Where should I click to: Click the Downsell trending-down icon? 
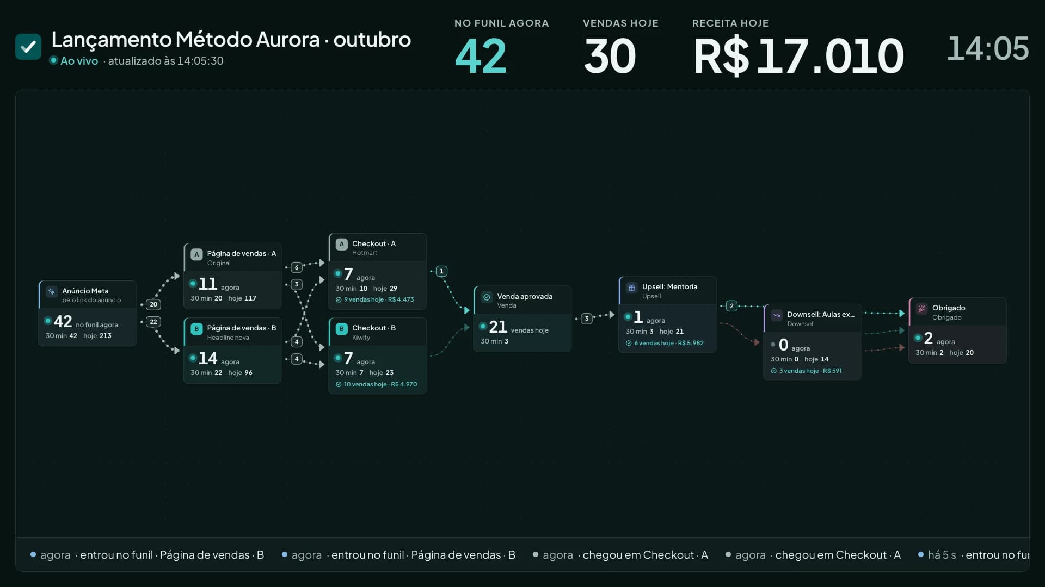[x=777, y=315]
